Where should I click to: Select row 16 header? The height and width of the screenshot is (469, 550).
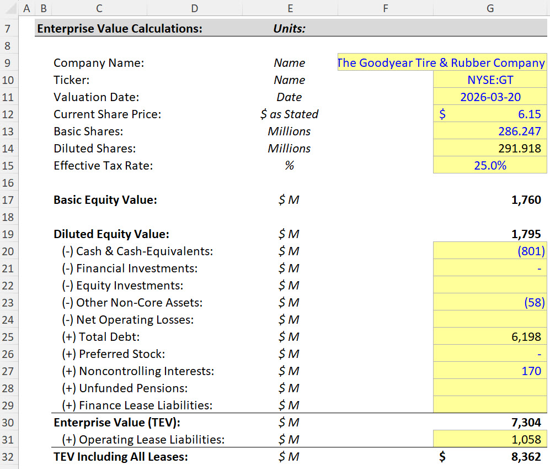9,183
